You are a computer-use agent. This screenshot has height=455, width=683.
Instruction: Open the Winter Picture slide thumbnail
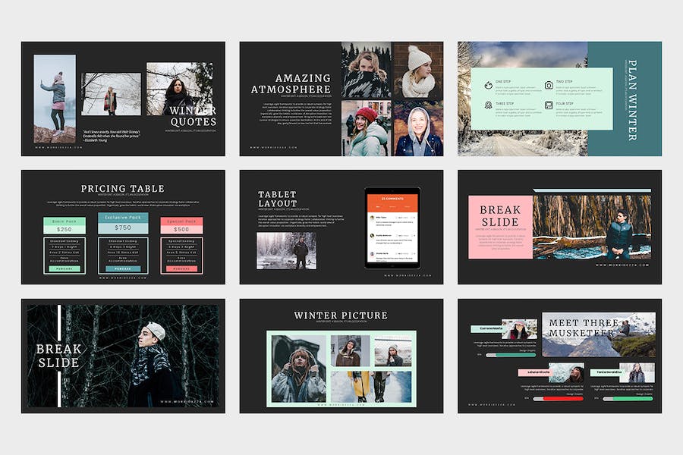[x=341, y=356]
